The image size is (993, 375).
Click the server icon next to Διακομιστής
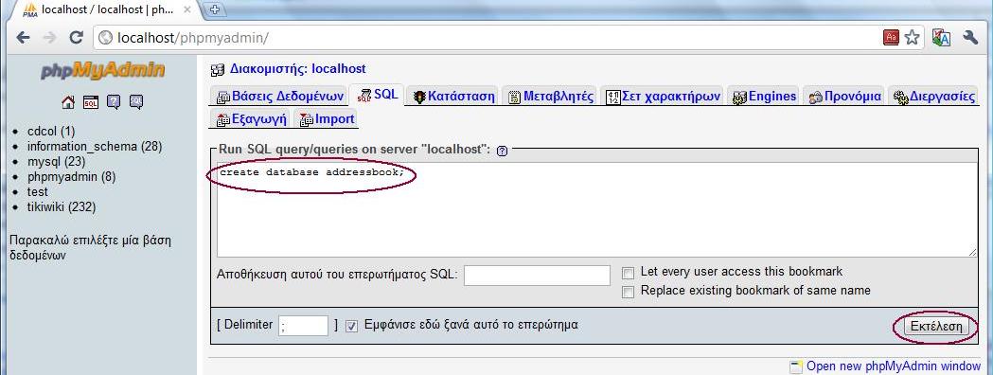point(217,69)
